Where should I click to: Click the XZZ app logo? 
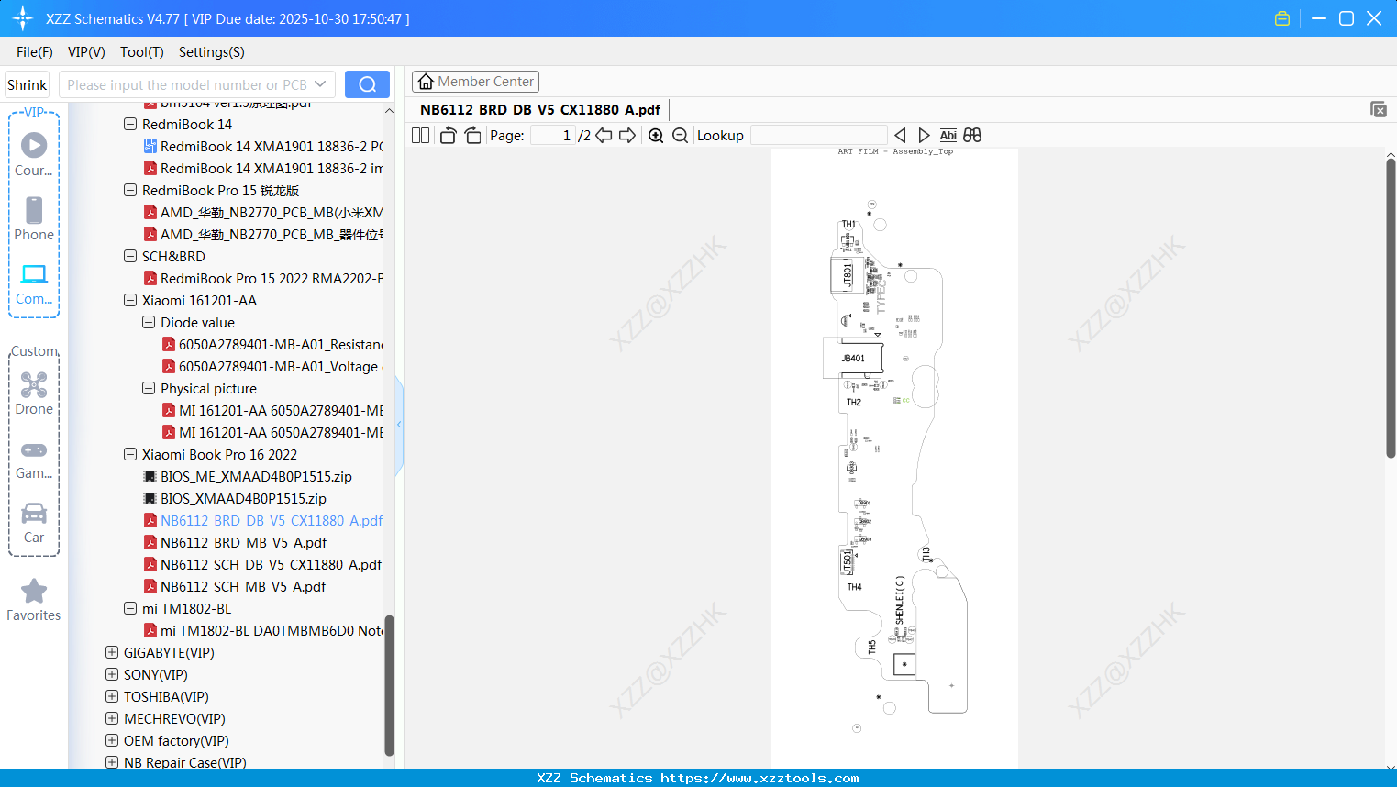23,18
